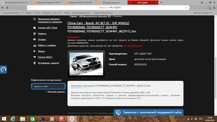The width and height of the screenshot is (217, 122).
Task: Open the media player taskbar icon
Action: tap(52, 119)
